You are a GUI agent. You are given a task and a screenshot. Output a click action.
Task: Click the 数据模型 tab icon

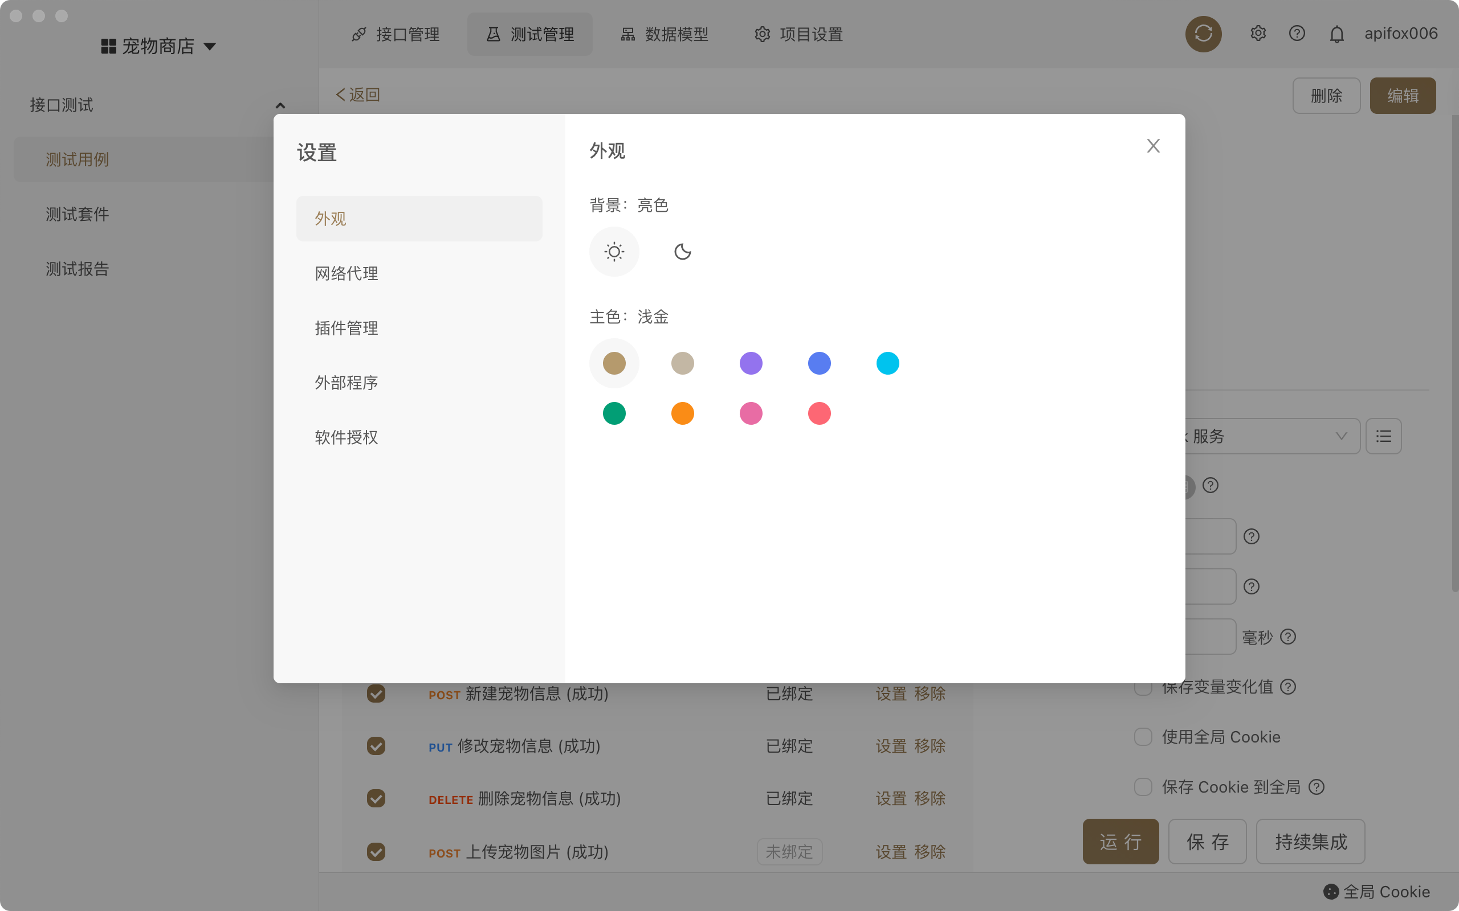(627, 34)
